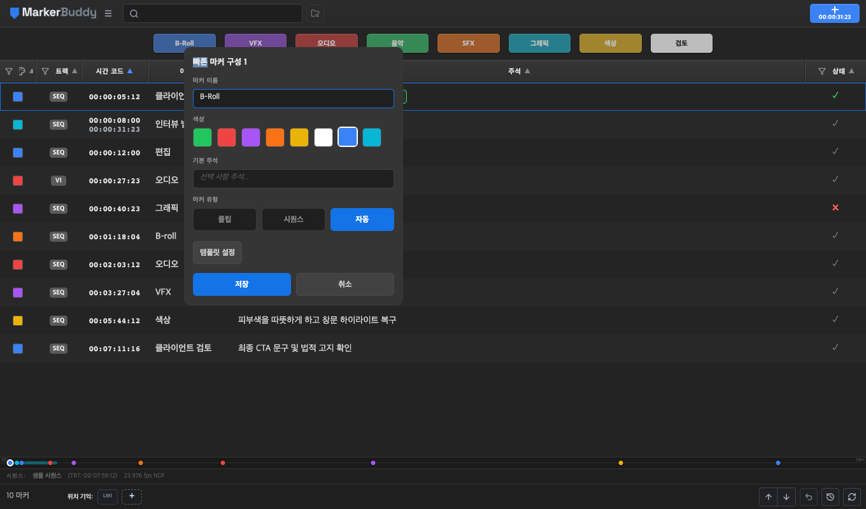This screenshot has width=866, height=509.
Task: Open the hamburger menu beside MarkerBuddy logo
Action: (x=108, y=13)
